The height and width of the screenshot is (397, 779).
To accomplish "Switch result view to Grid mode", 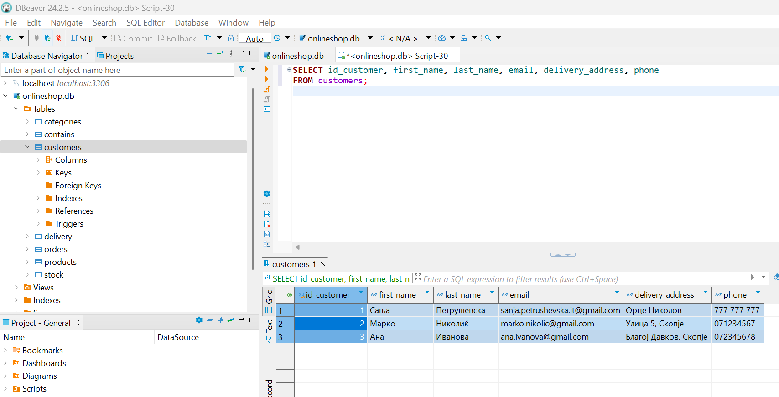I will coord(269,296).
